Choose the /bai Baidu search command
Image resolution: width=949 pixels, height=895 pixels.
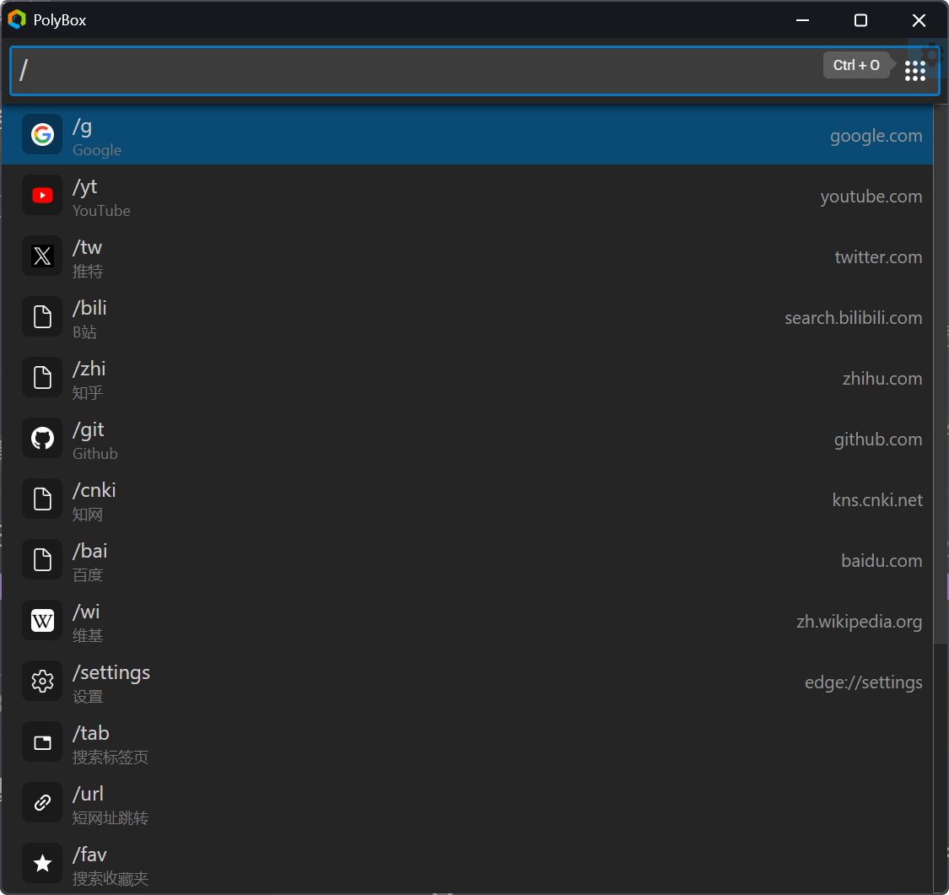click(467, 561)
